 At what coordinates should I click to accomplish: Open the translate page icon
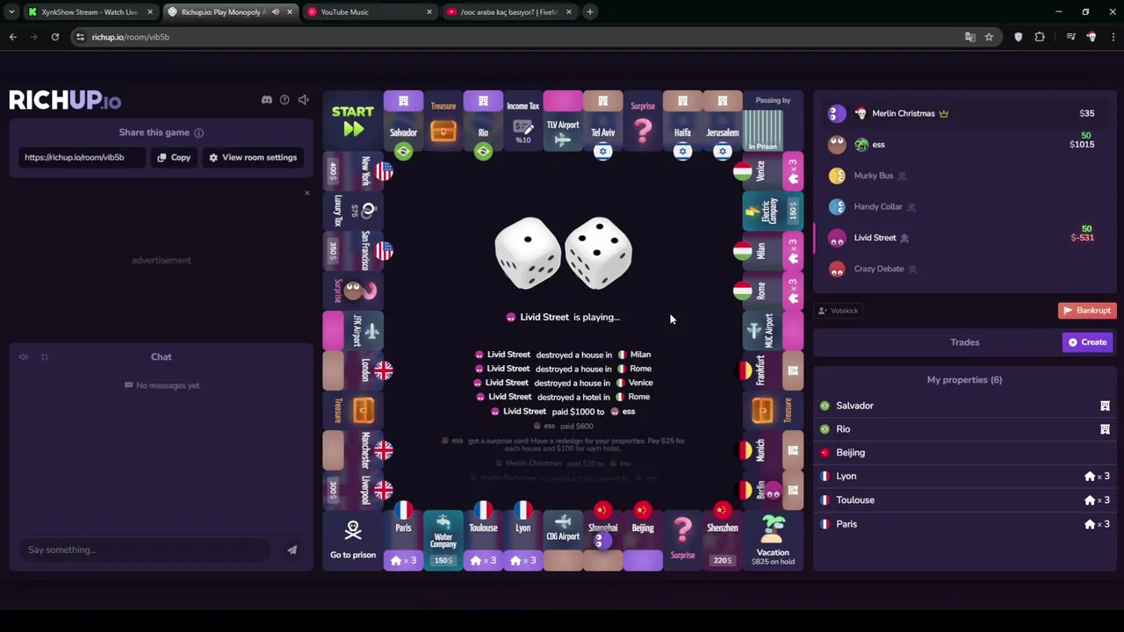tap(969, 37)
